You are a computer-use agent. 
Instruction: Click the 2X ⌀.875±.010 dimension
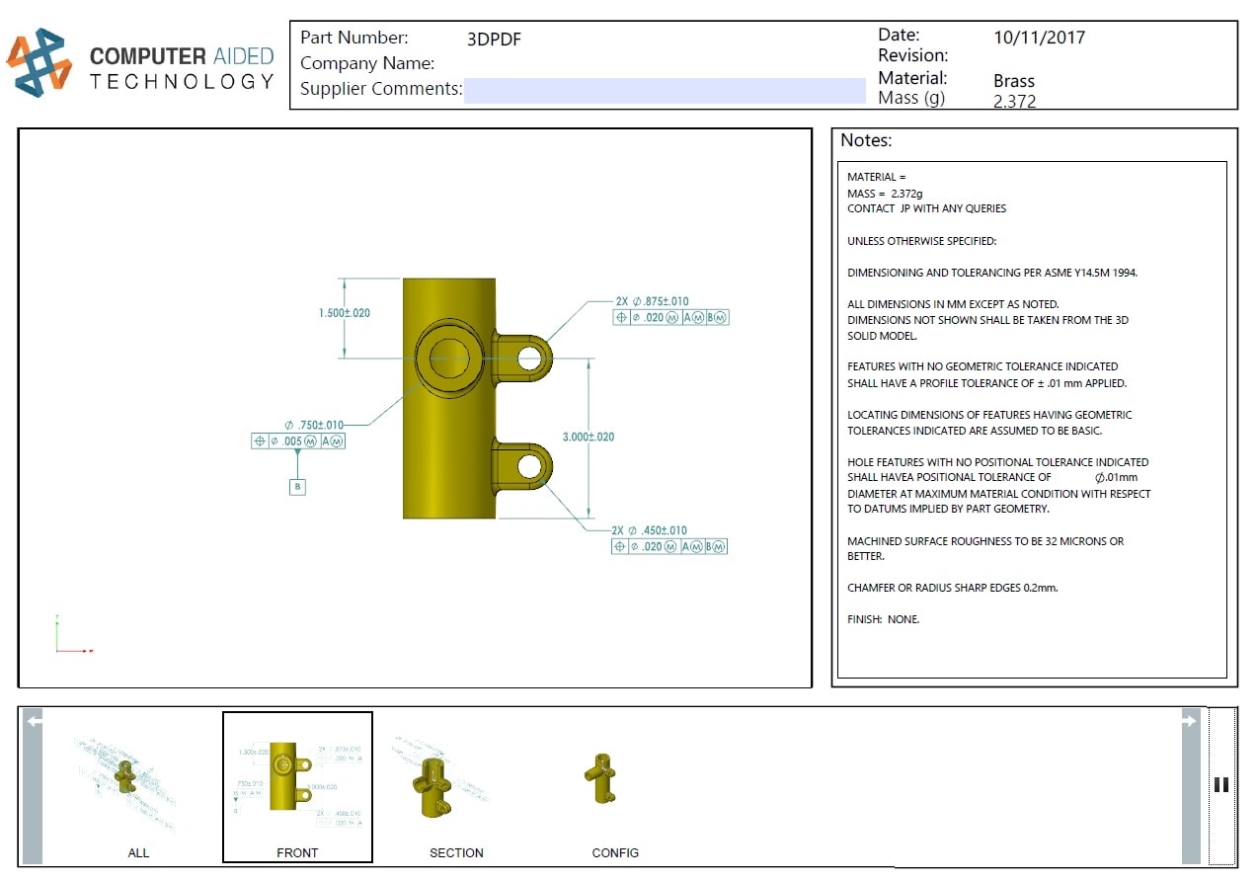coord(652,301)
